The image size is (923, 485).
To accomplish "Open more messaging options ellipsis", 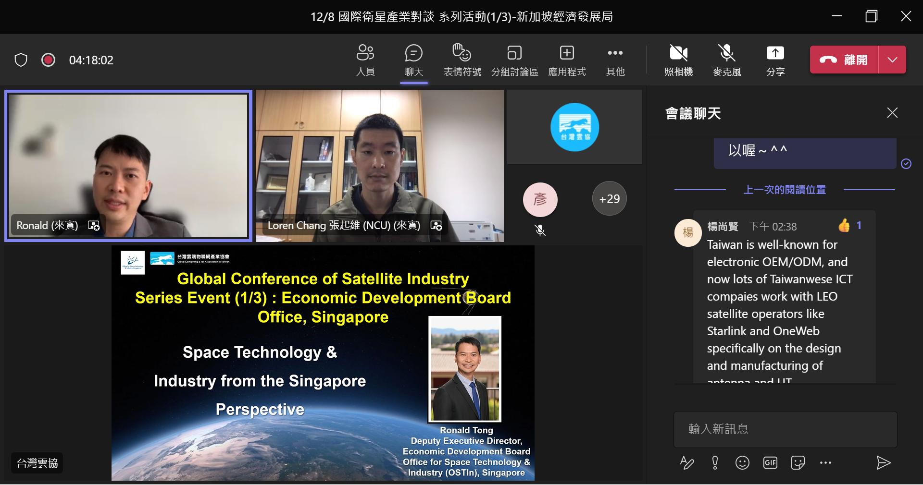I will pos(826,463).
